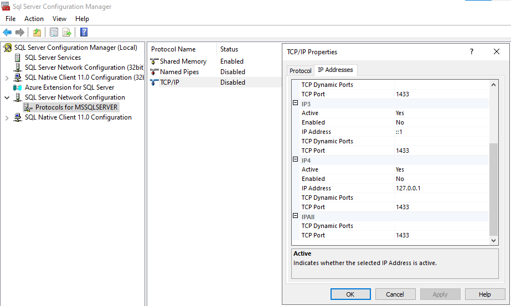Click the Protocols for MSSQLSERVER icon
This screenshot has width=511, height=306.
click(28, 107)
